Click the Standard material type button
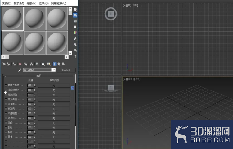233x149 pixels. [66, 70]
